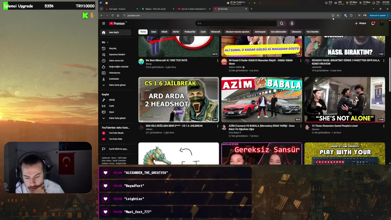This screenshot has width=391, height=220.
Task: Start voice search with microphone icon
Action: point(292,23)
